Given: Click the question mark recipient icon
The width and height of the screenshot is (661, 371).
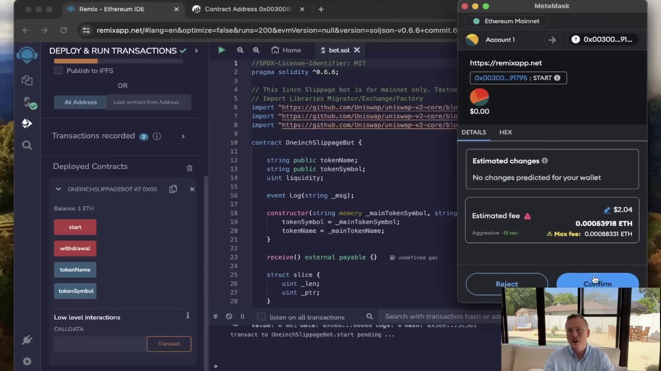Looking at the screenshot, I should (576, 40).
